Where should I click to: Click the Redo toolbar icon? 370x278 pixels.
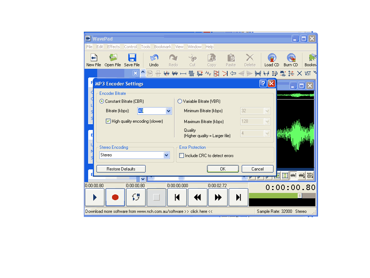click(x=173, y=60)
